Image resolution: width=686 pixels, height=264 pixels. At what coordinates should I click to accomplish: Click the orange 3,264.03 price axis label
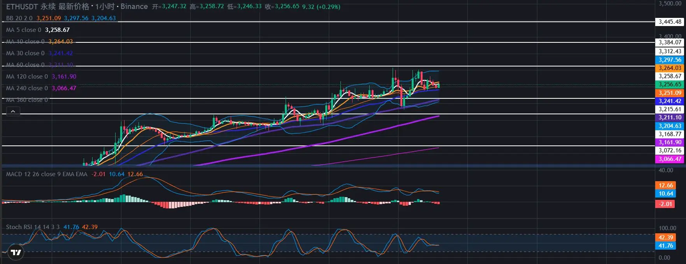(x=670, y=68)
